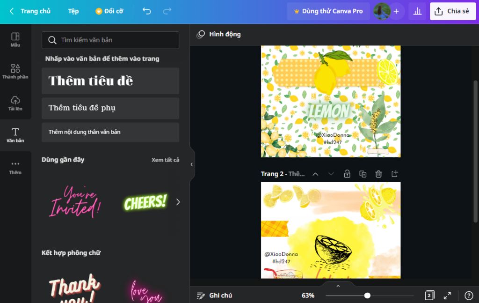Click the undo arrow icon
The width and height of the screenshot is (479, 303).
[146, 11]
